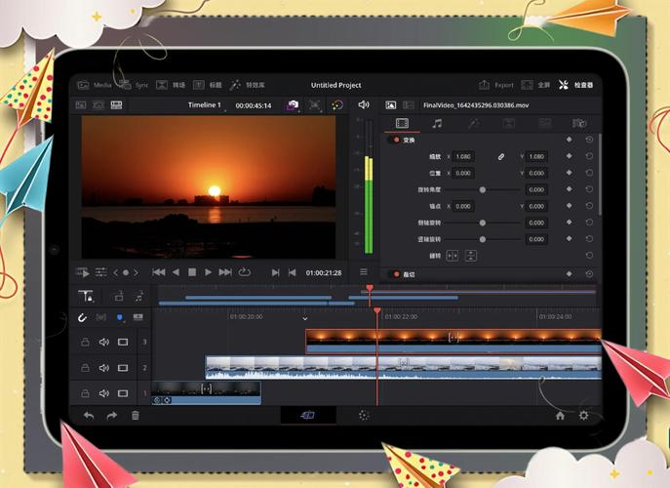Select the Audio tab with music note

coord(437,123)
